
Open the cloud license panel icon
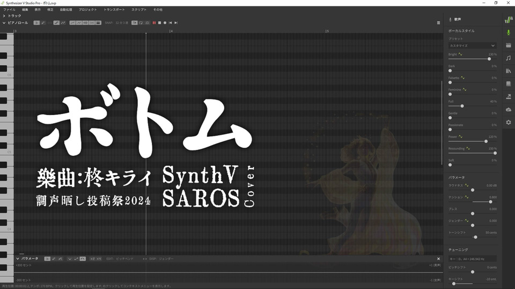[509, 109]
